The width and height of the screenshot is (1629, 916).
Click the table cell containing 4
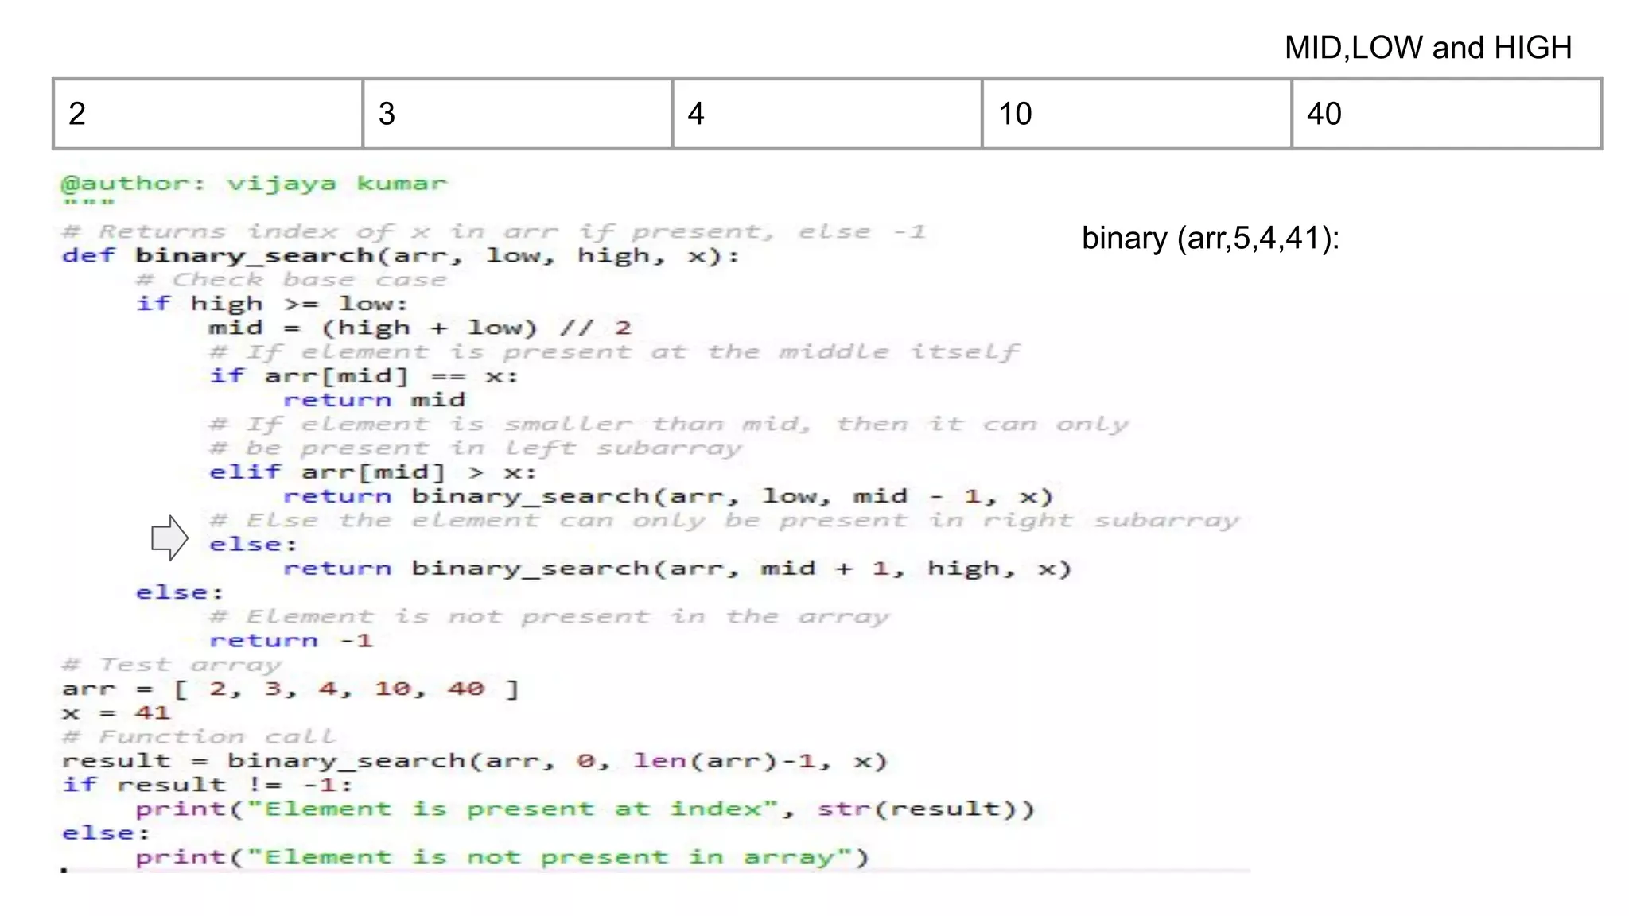(x=827, y=114)
